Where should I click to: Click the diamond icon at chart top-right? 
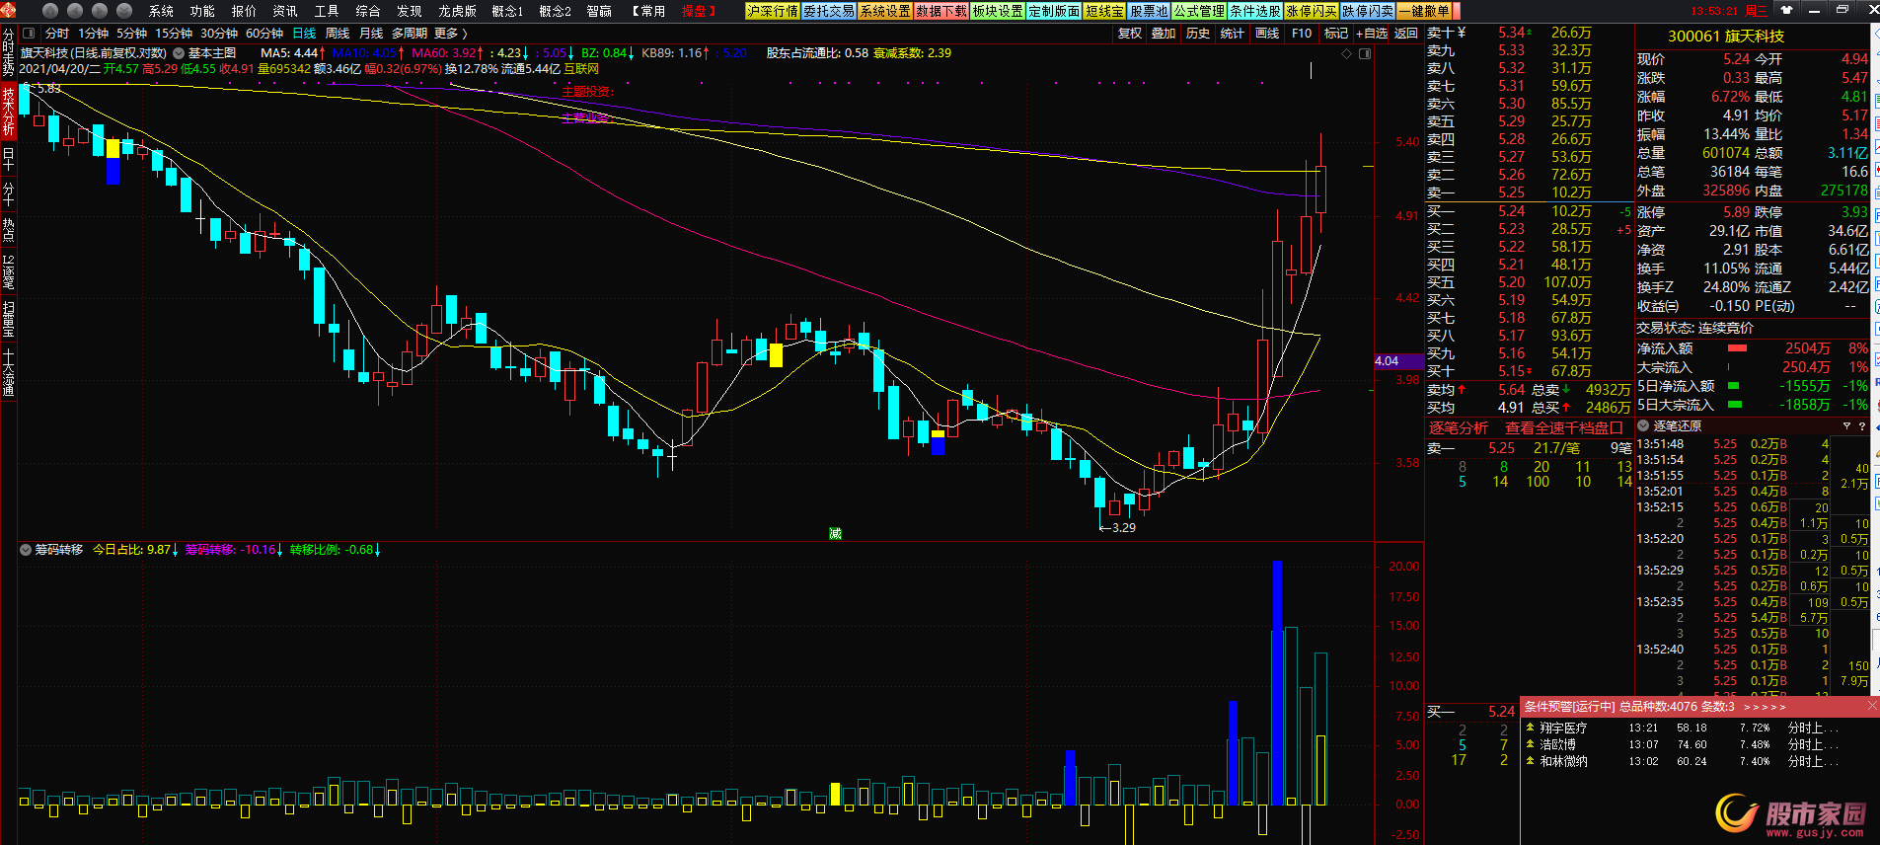click(1347, 53)
